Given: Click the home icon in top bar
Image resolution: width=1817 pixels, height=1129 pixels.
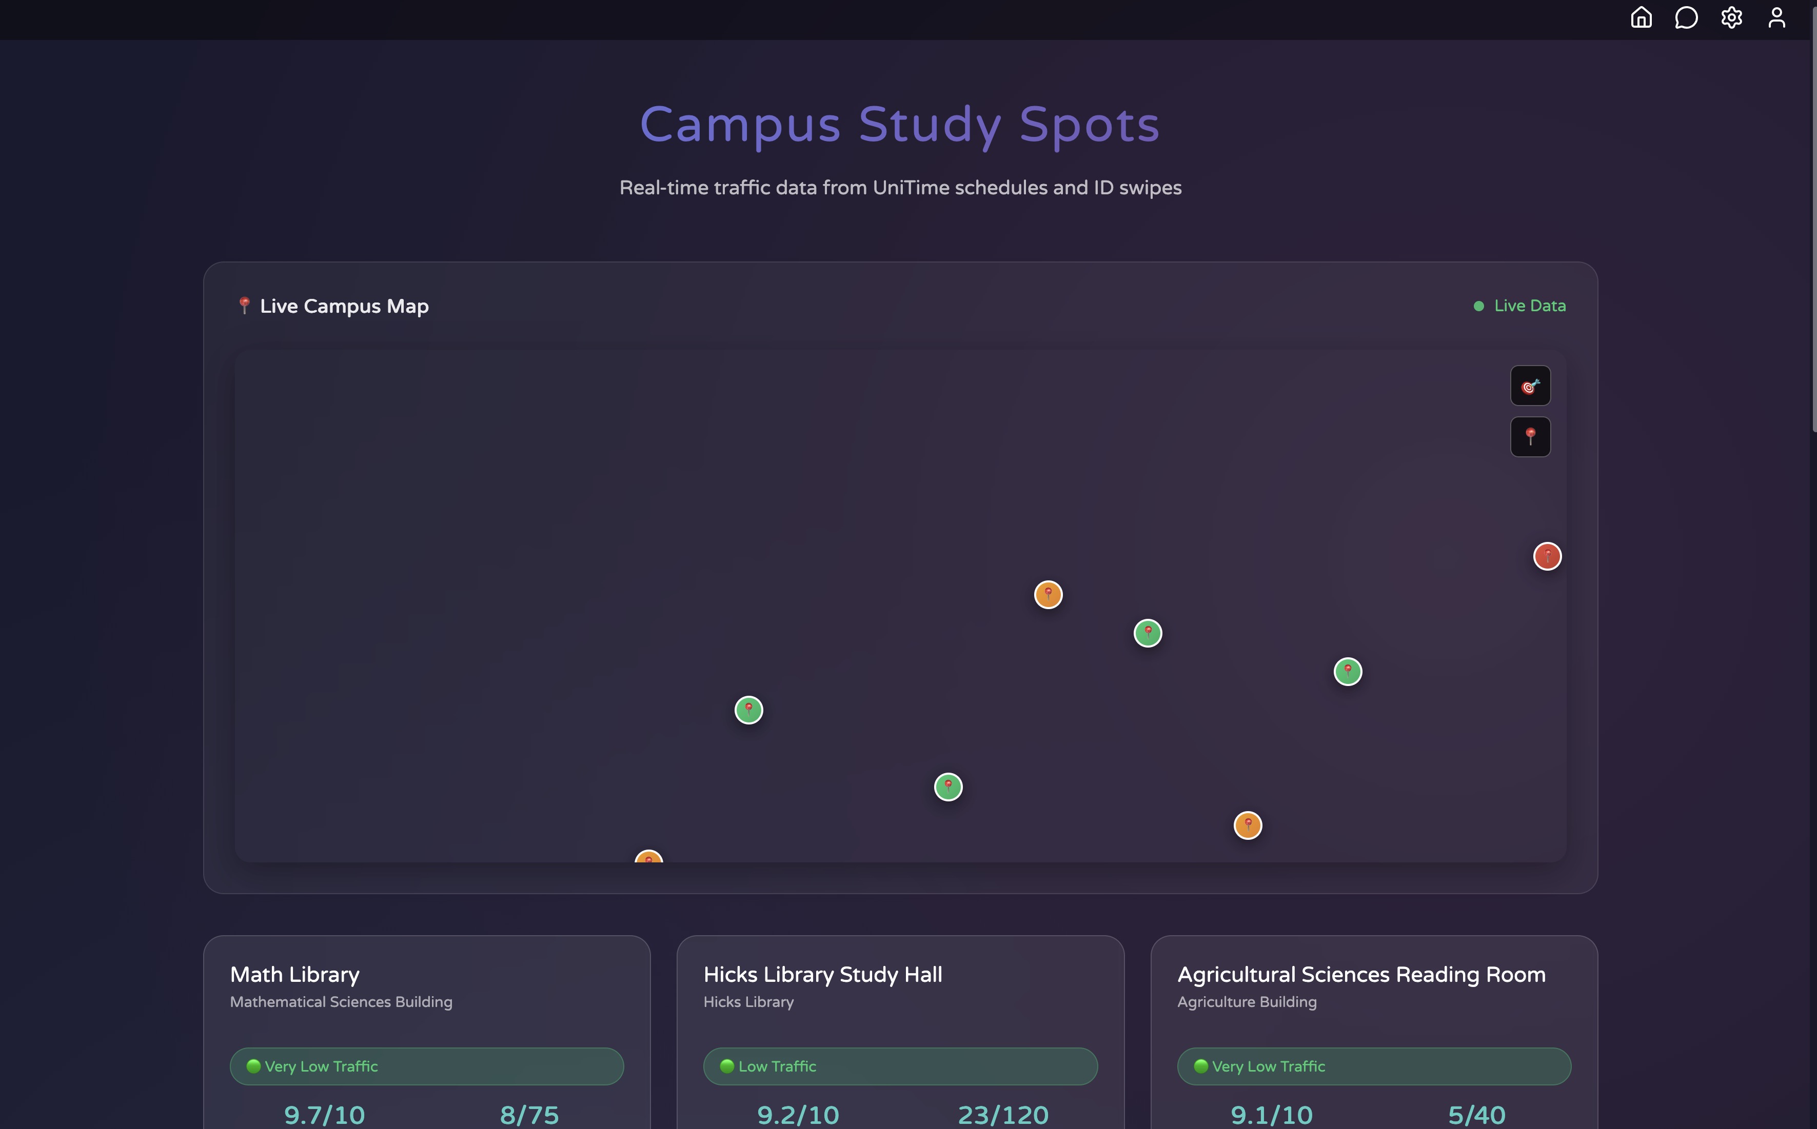Looking at the screenshot, I should click(1641, 18).
